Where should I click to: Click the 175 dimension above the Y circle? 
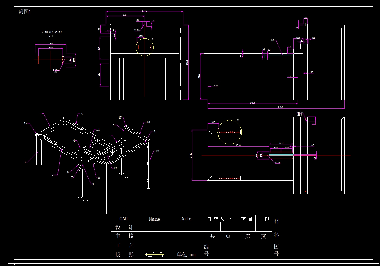(x=141, y=36)
